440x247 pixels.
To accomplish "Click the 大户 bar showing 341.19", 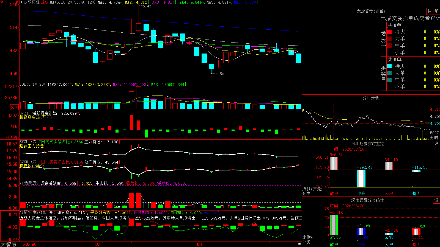I will pyautogui.click(x=389, y=166).
